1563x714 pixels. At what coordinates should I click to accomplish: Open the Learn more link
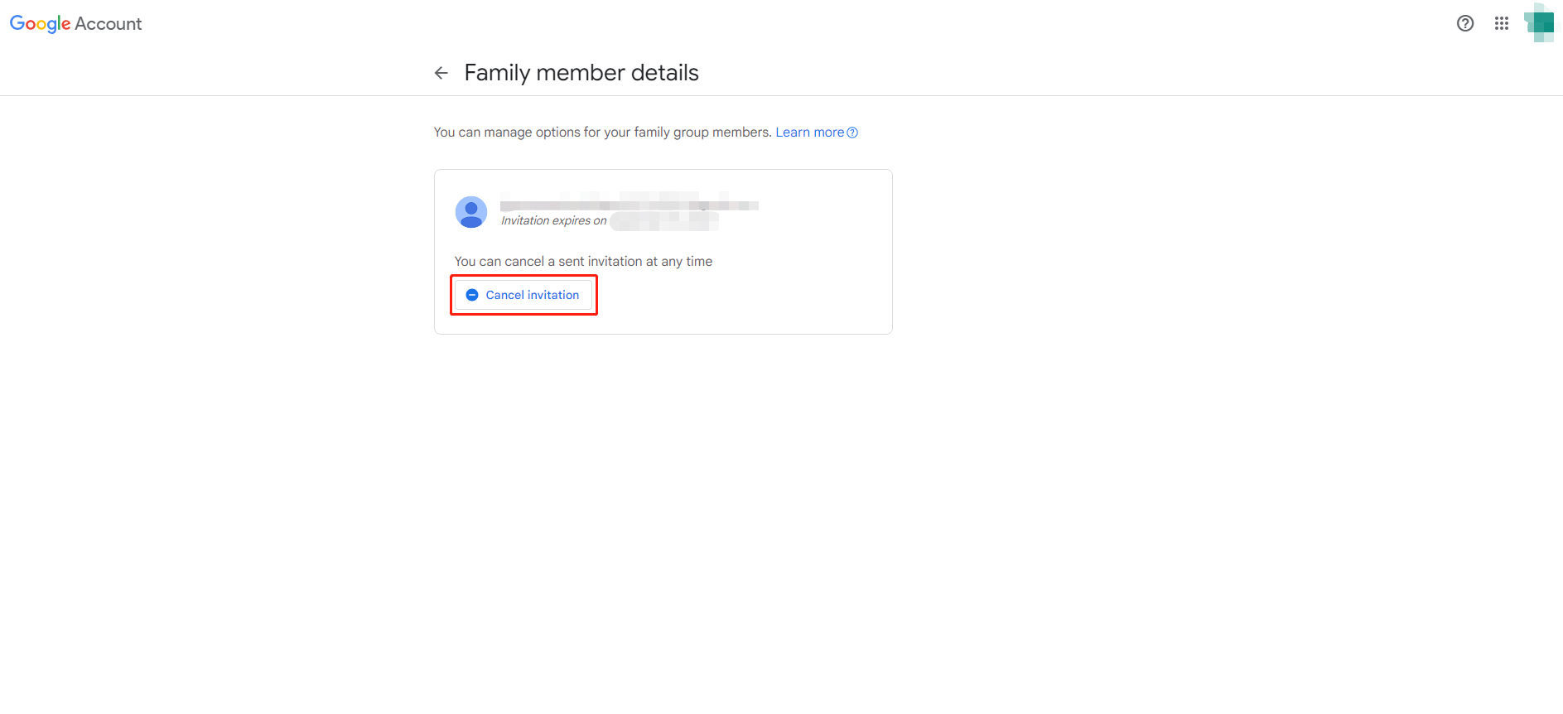(809, 133)
